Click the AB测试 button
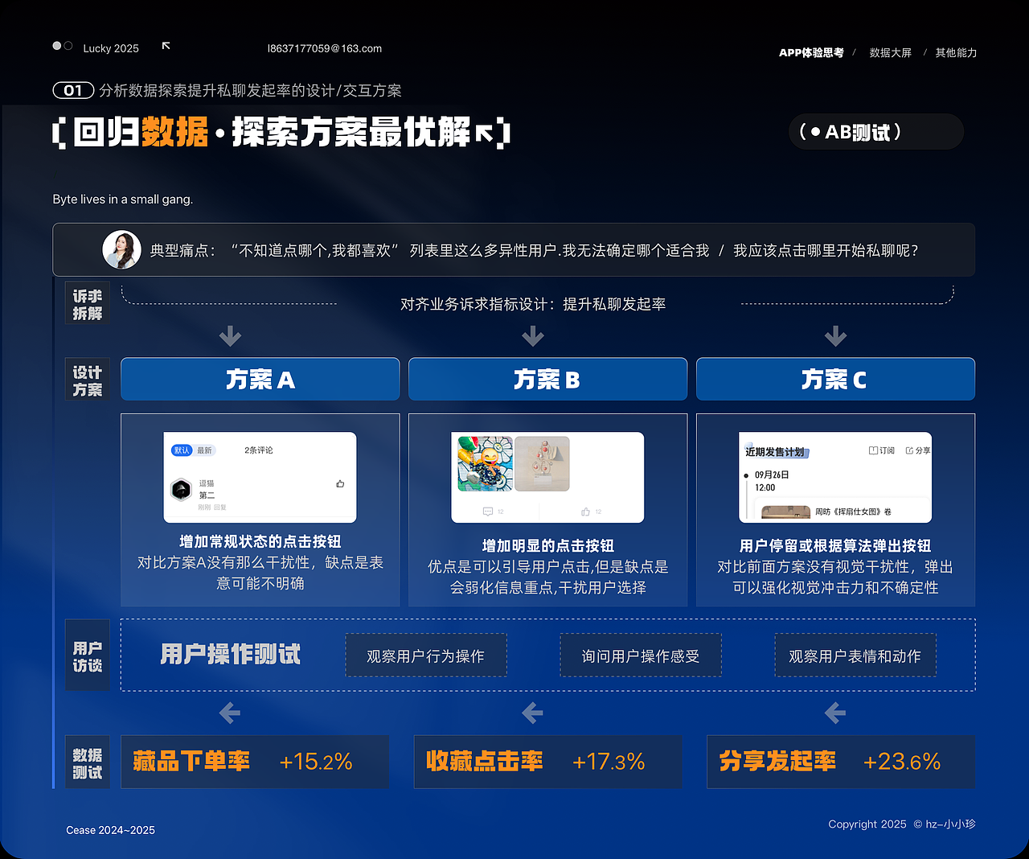1029x859 pixels. [875, 131]
